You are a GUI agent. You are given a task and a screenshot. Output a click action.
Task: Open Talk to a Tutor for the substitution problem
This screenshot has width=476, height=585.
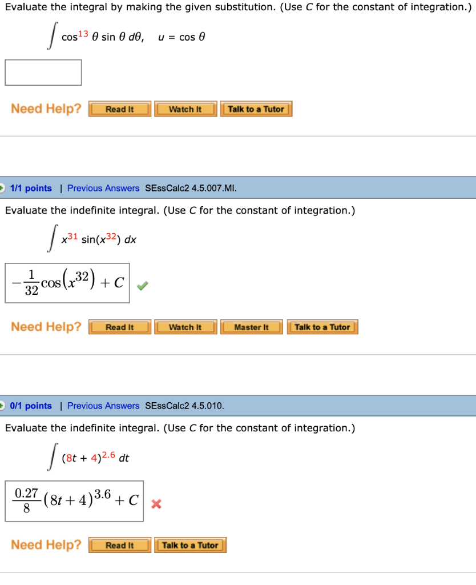click(x=256, y=109)
